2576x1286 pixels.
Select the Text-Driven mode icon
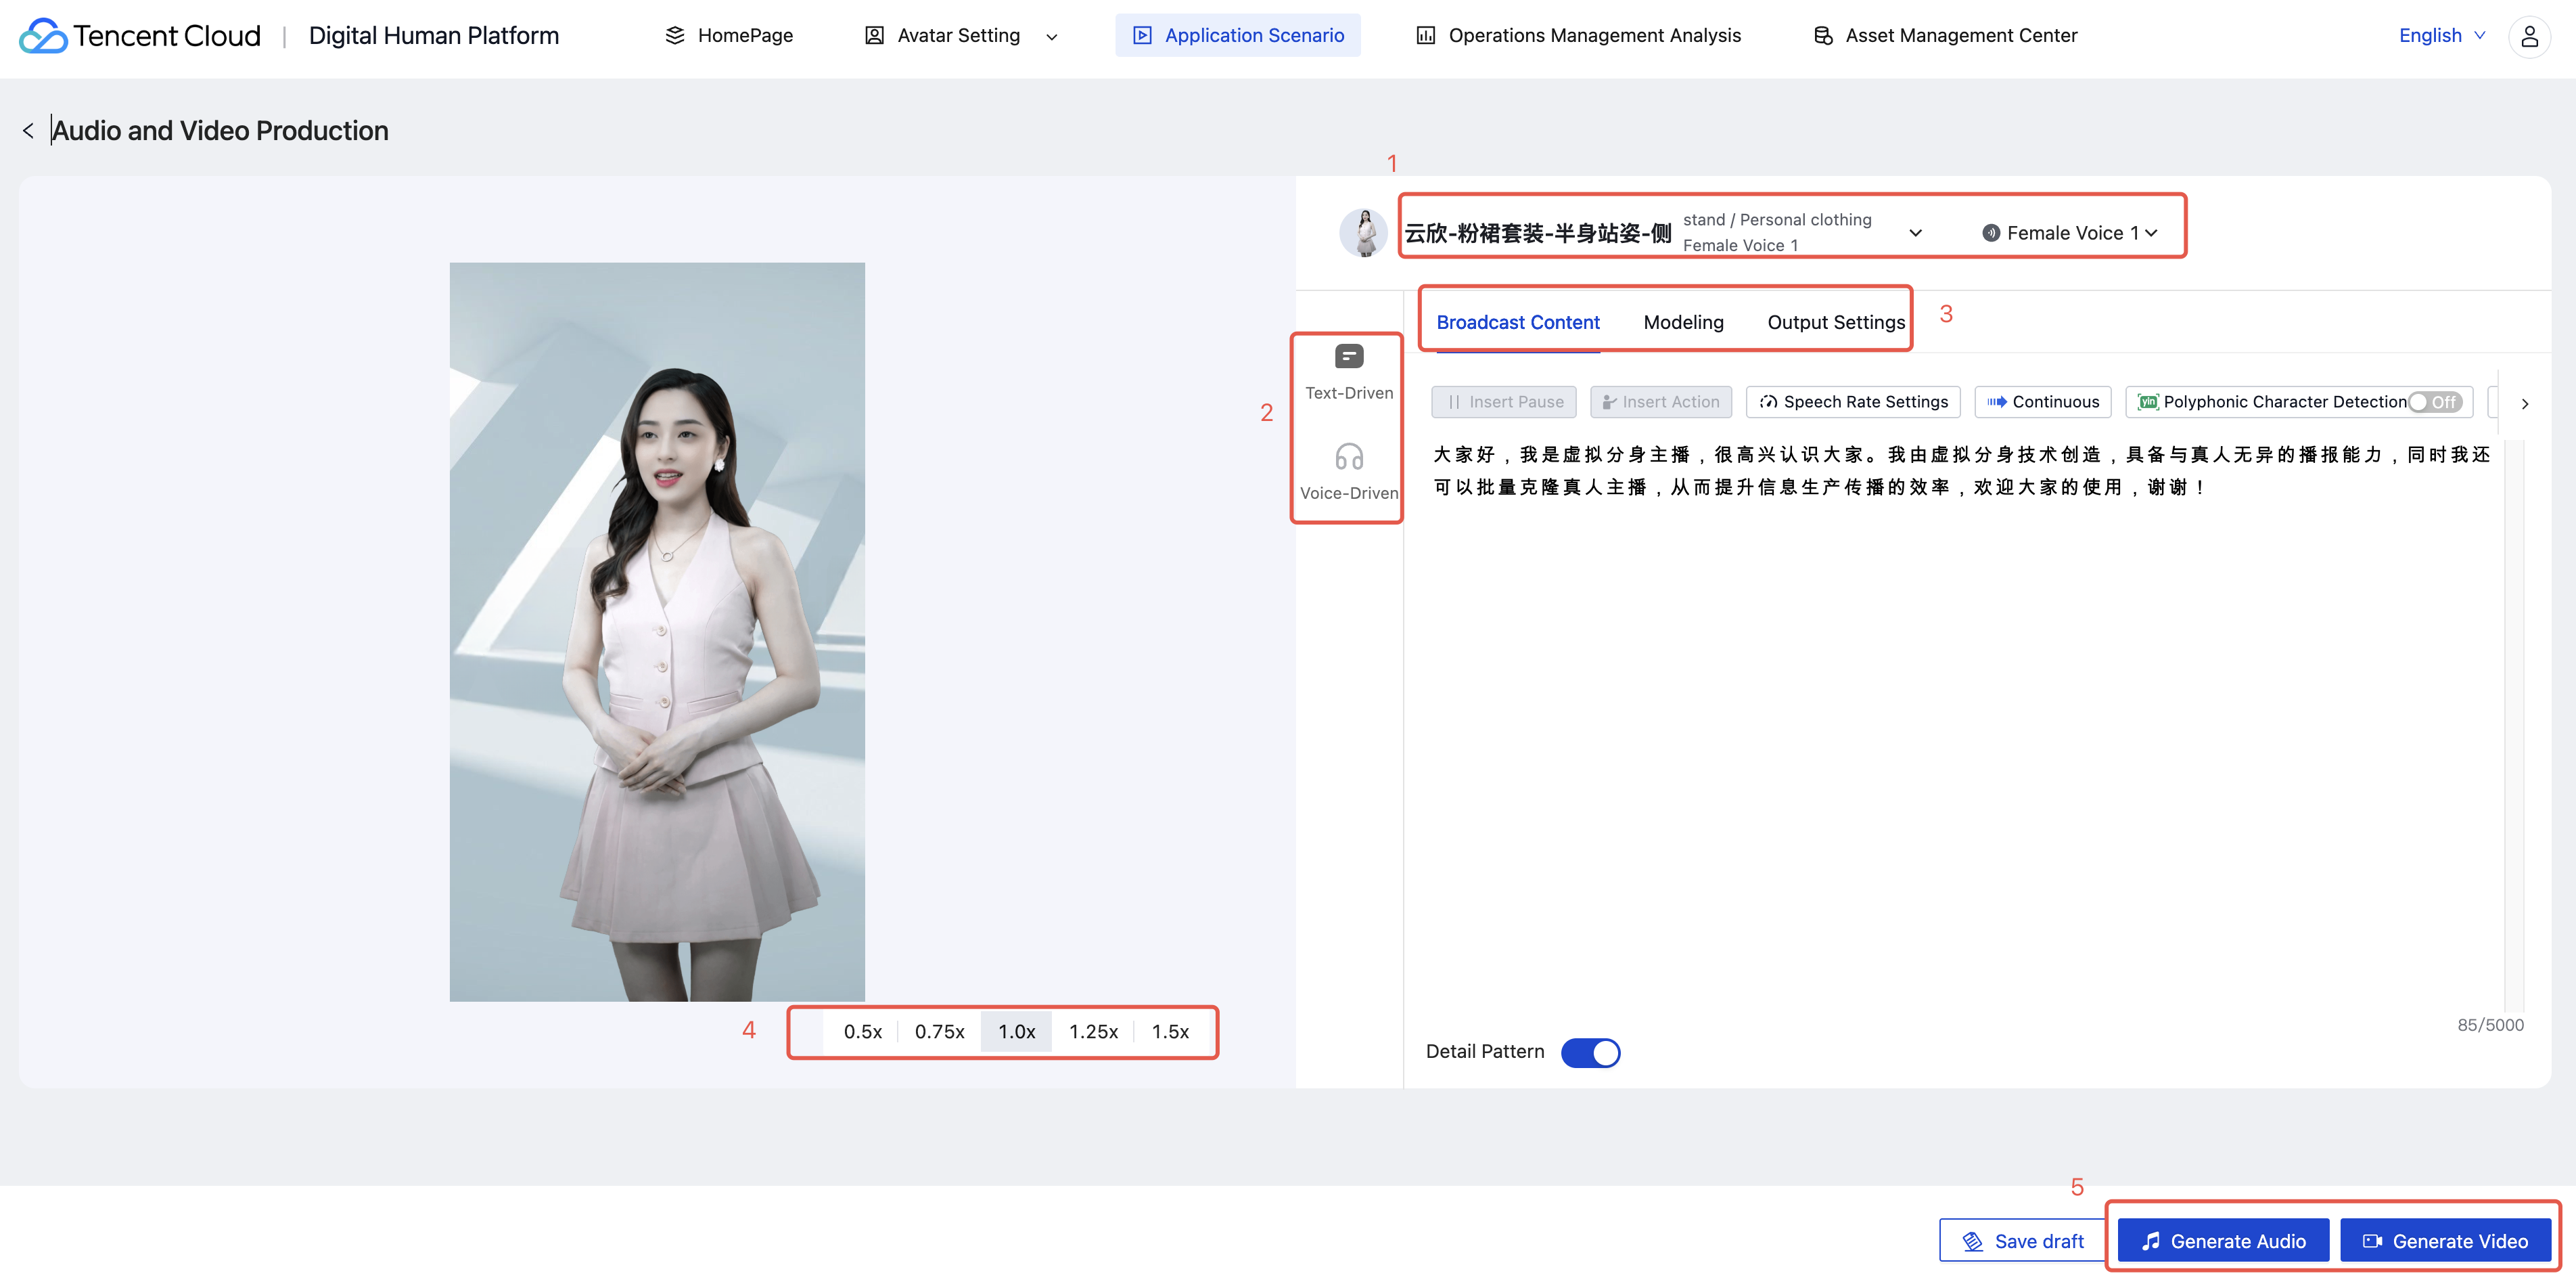[1348, 356]
